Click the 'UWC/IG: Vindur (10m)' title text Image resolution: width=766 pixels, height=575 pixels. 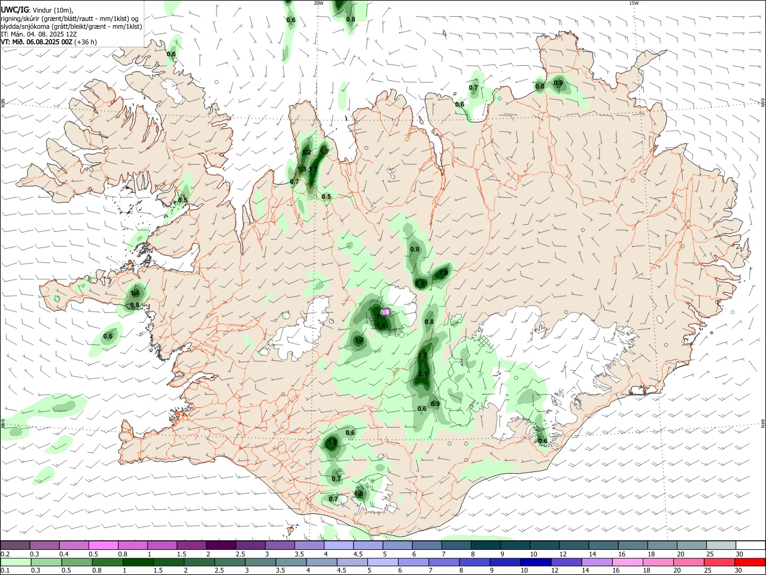[37, 10]
